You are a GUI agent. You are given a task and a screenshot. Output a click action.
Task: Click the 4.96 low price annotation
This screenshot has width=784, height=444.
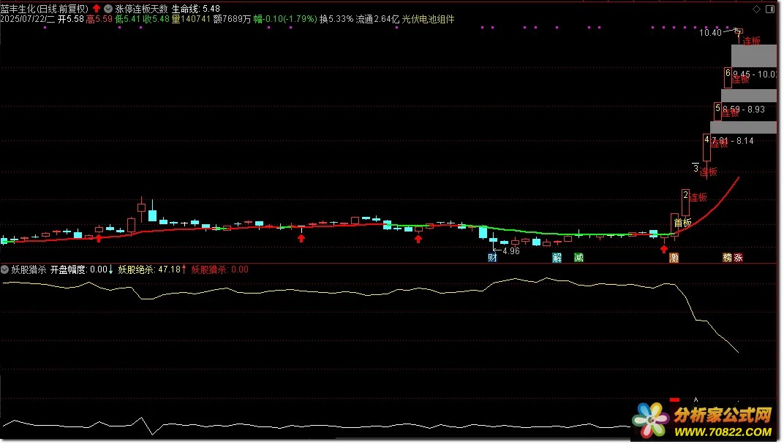510,250
